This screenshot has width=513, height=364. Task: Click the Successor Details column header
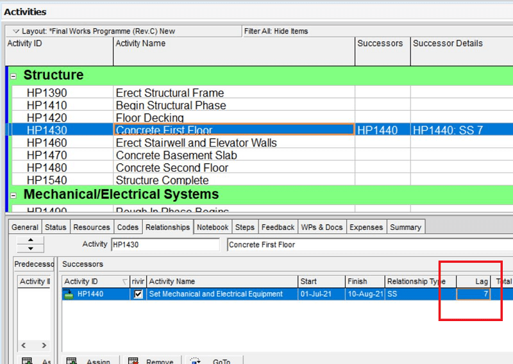462,51
